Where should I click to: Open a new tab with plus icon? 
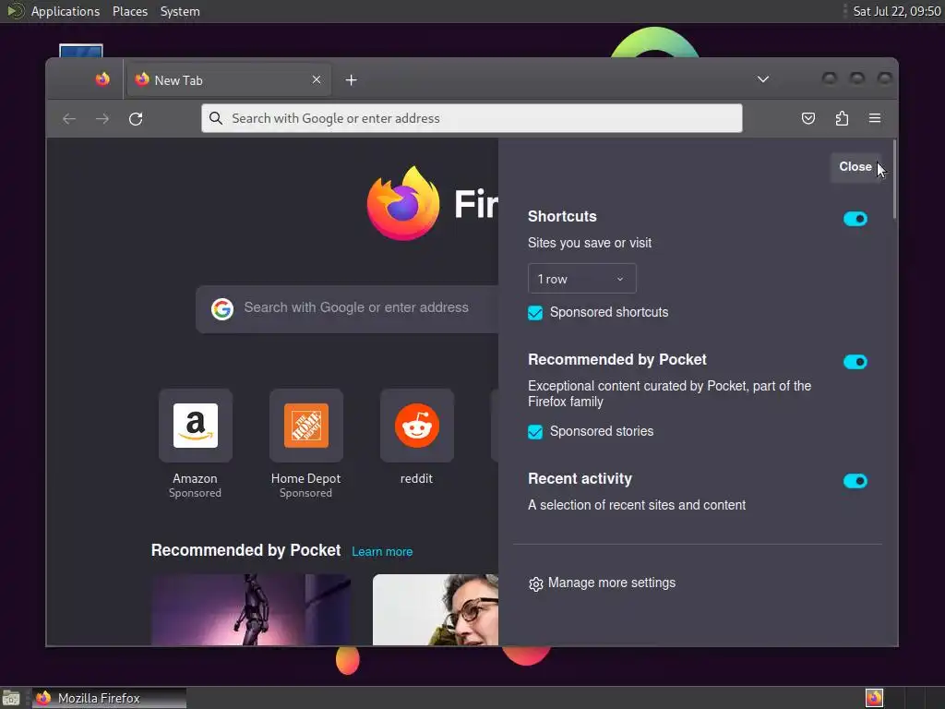(352, 80)
